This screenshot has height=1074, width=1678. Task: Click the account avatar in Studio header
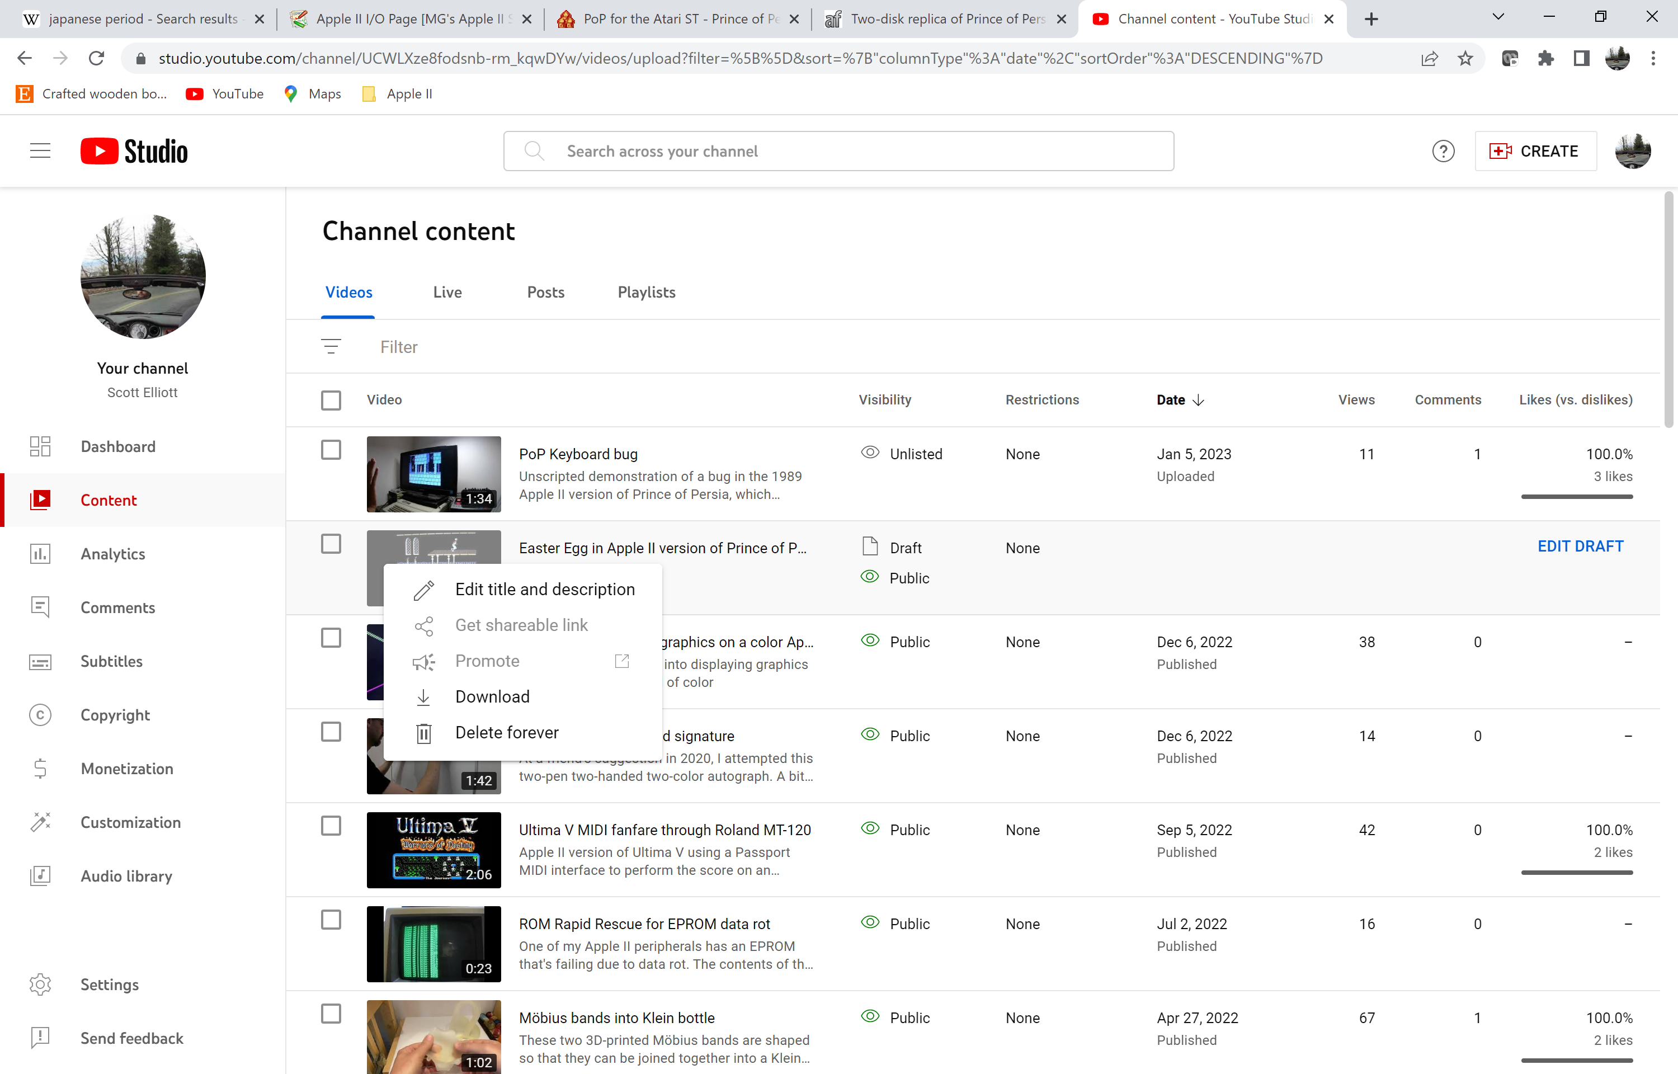[1633, 152]
